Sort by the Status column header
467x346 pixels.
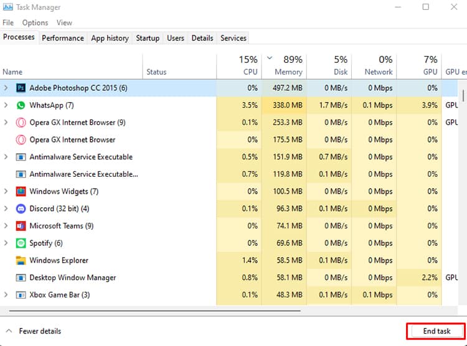179,66
